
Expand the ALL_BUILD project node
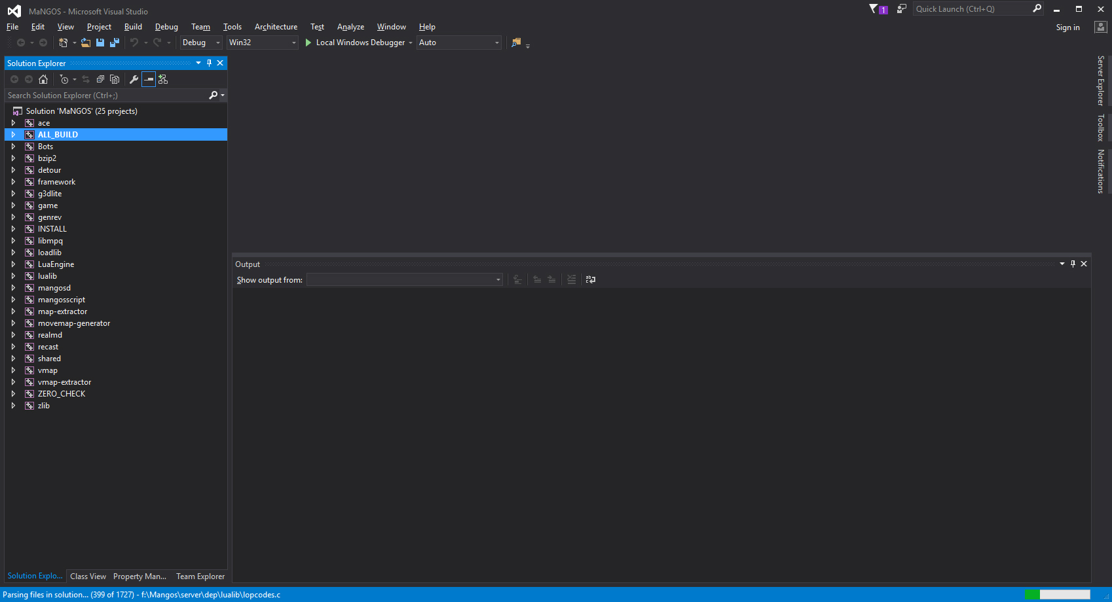tap(13, 135)
